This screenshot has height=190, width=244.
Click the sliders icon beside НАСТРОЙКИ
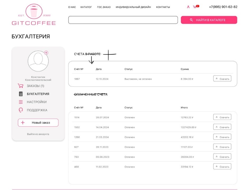21,102
